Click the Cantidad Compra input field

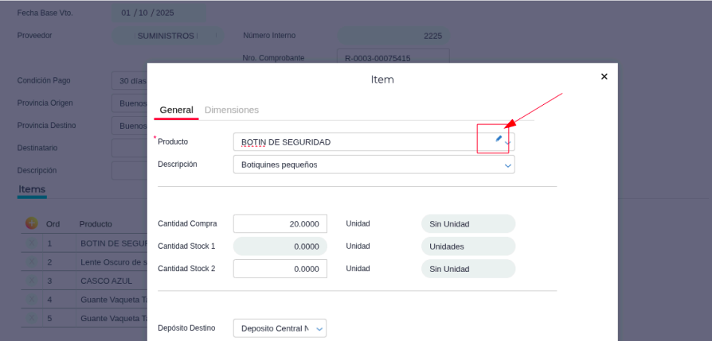click(280, 224)
